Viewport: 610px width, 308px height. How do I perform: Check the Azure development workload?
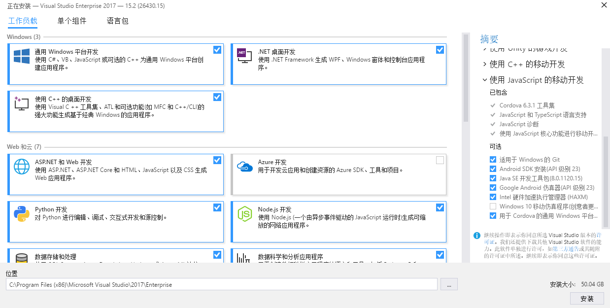point(440,160)
